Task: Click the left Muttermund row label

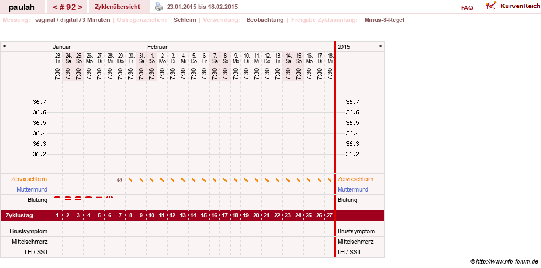Action: [x=32, y=189]
